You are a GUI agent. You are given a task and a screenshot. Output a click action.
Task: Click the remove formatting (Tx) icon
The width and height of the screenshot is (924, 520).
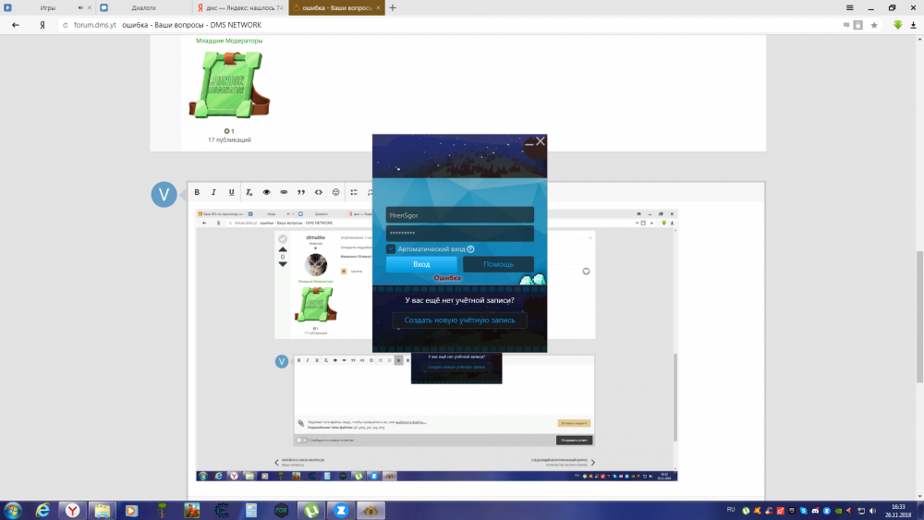(249, 192)
